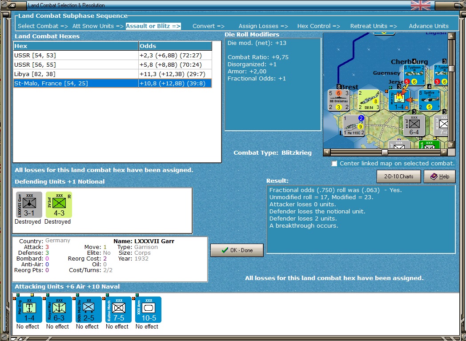Select the Spitfire IX aircraft on map
The height and width of the screenshot is (341, 466).
point(429,100)
